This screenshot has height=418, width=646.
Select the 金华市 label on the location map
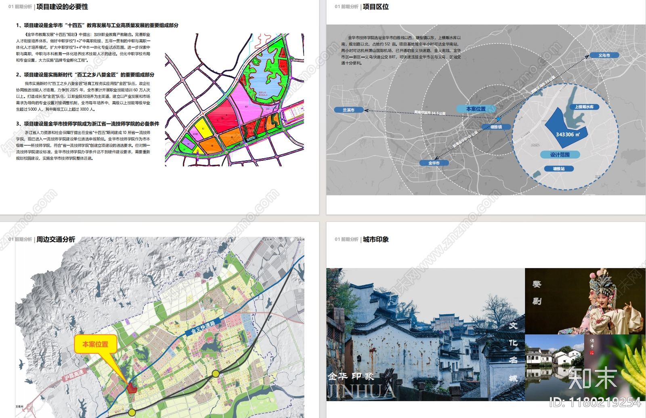point(434,163)
